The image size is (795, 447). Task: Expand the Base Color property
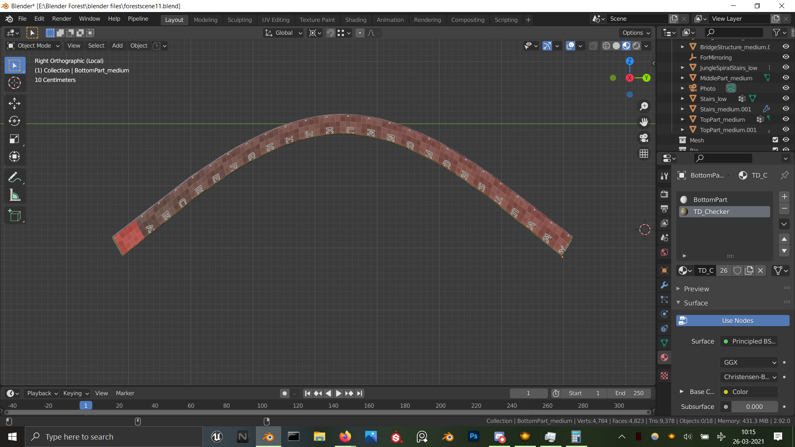pos(682,392)
